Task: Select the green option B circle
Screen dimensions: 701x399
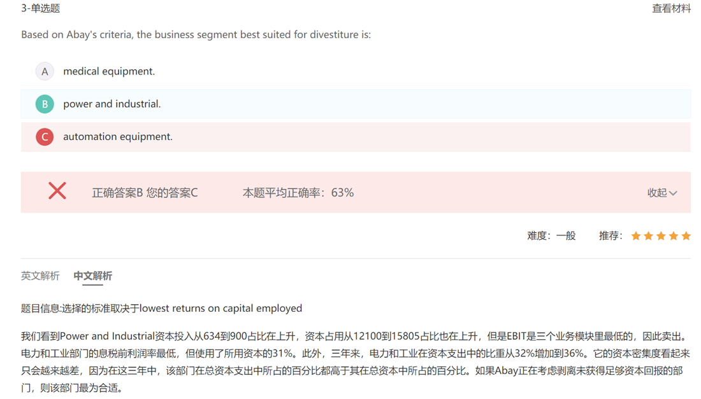Action: click(x=45, y=104)
